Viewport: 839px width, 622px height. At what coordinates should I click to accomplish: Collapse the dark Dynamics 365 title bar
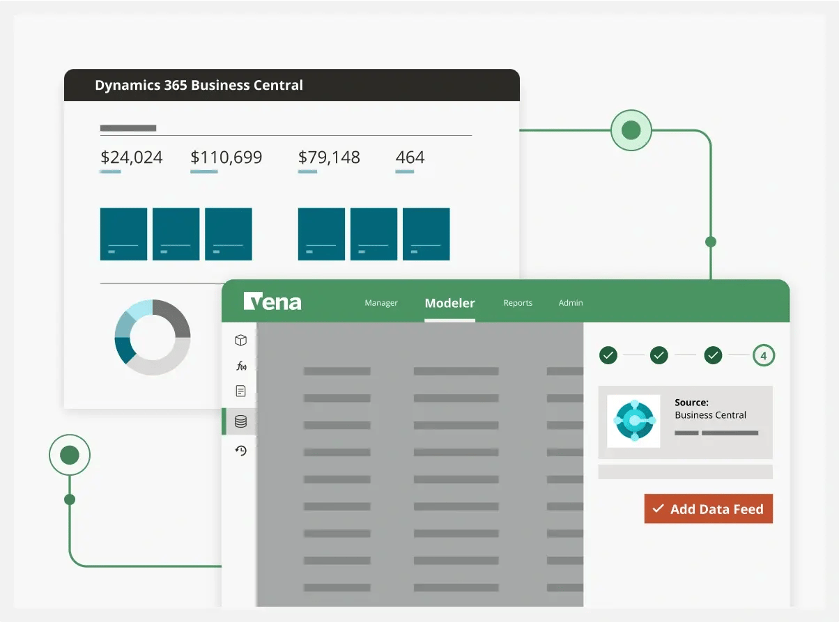coord(291,84)
